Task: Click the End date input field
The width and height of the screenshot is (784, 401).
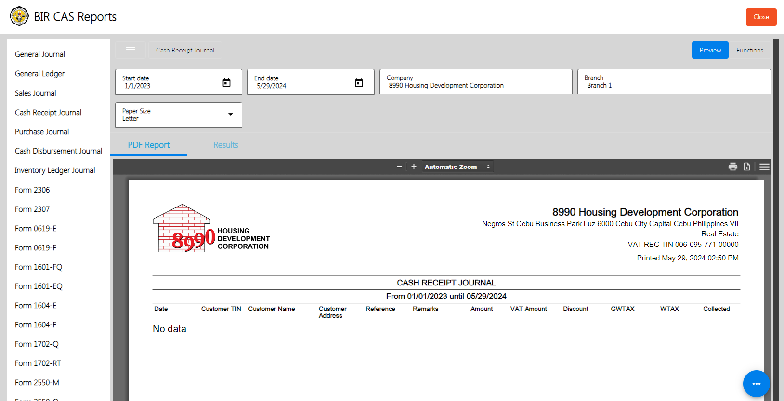Action: [311, 82]
